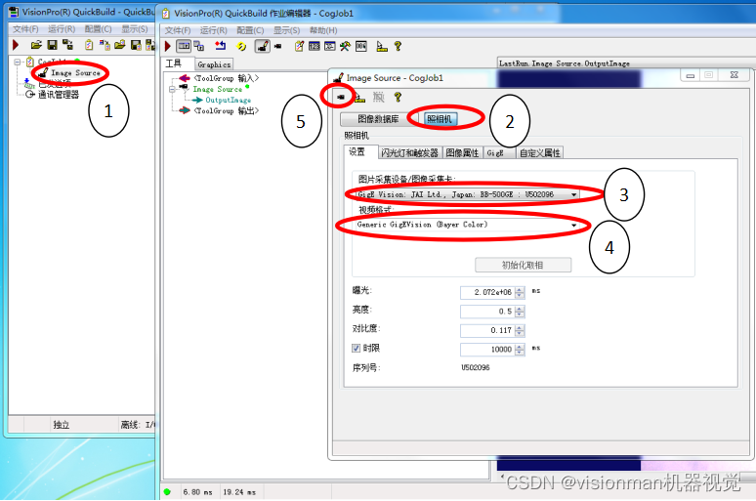This screenshot has width=756, height=501.
Task: Select OutputImage tree item
Action: point(228,101)
